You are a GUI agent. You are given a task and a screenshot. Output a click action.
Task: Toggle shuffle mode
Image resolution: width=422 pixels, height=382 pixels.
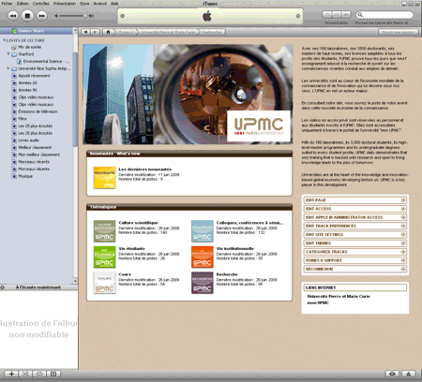(x=25, y=374)
